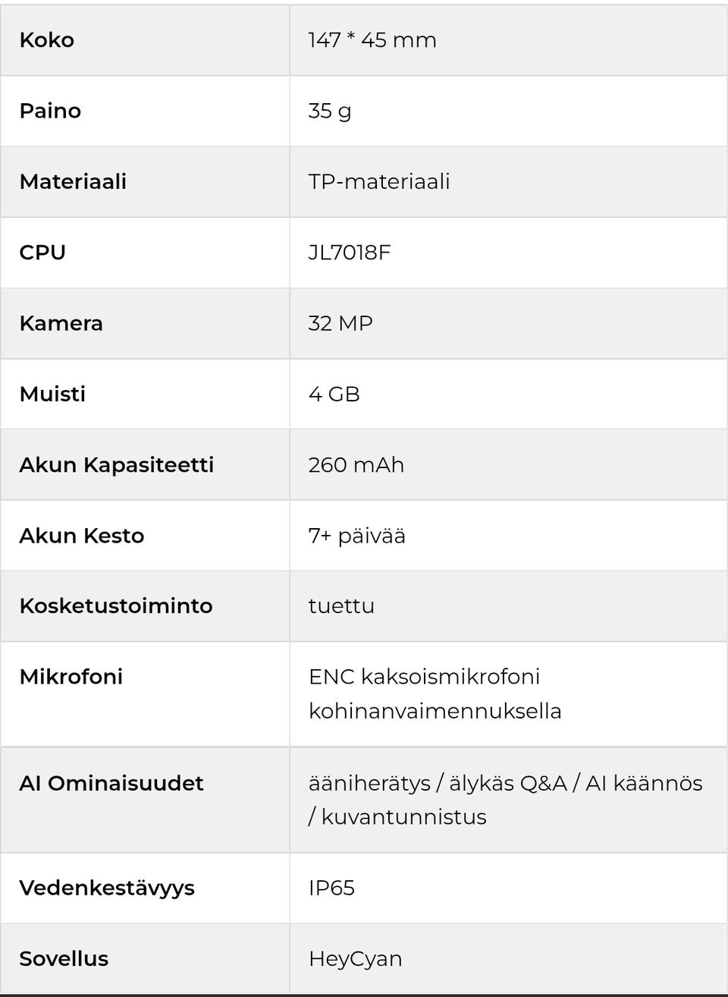Image resolution: width=728 pixels, height=997 pixels.
Task: Click the Kamera row label
Action: [61, 323]
